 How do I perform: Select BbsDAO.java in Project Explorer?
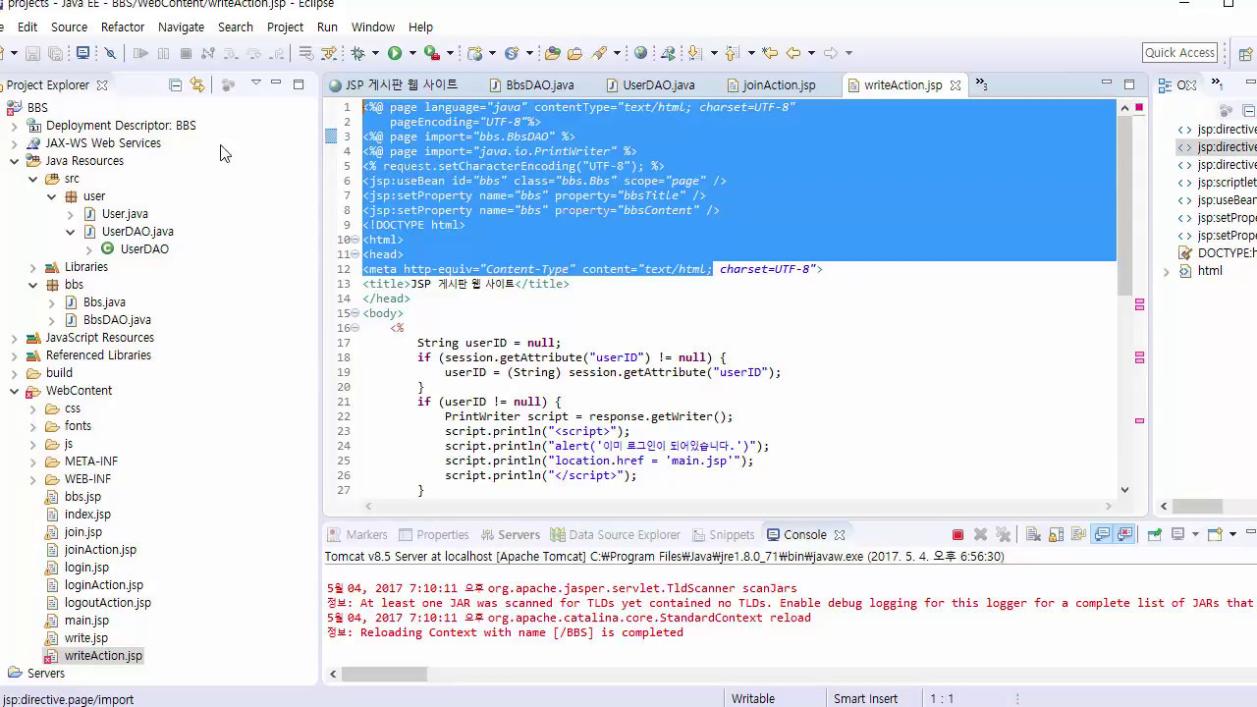tap(108, 320)
